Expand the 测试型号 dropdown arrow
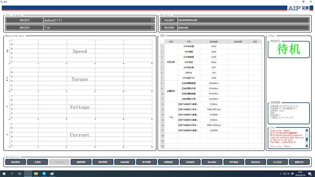Viewport: 315px width, 177px height. 153,20
